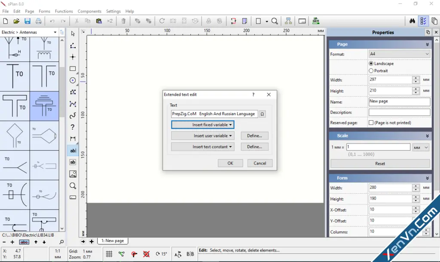
Task: Open the File menu
Action: tap(5, 11)
